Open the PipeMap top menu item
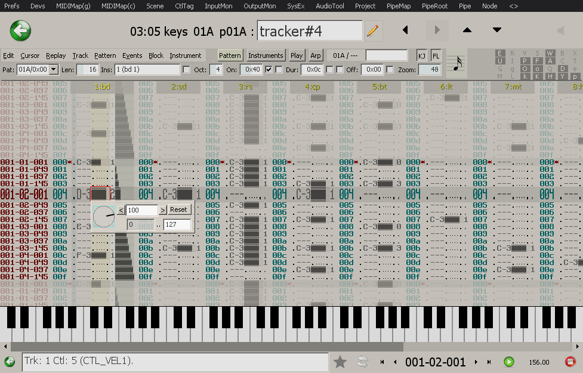The width and height of the screenshot is (583, 373). (398, 6)
